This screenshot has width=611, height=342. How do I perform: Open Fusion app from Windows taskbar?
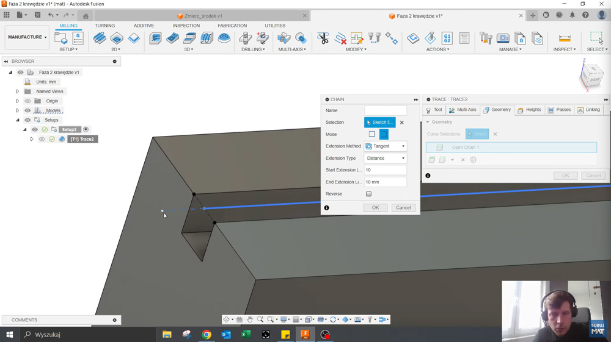click(305, 335)
